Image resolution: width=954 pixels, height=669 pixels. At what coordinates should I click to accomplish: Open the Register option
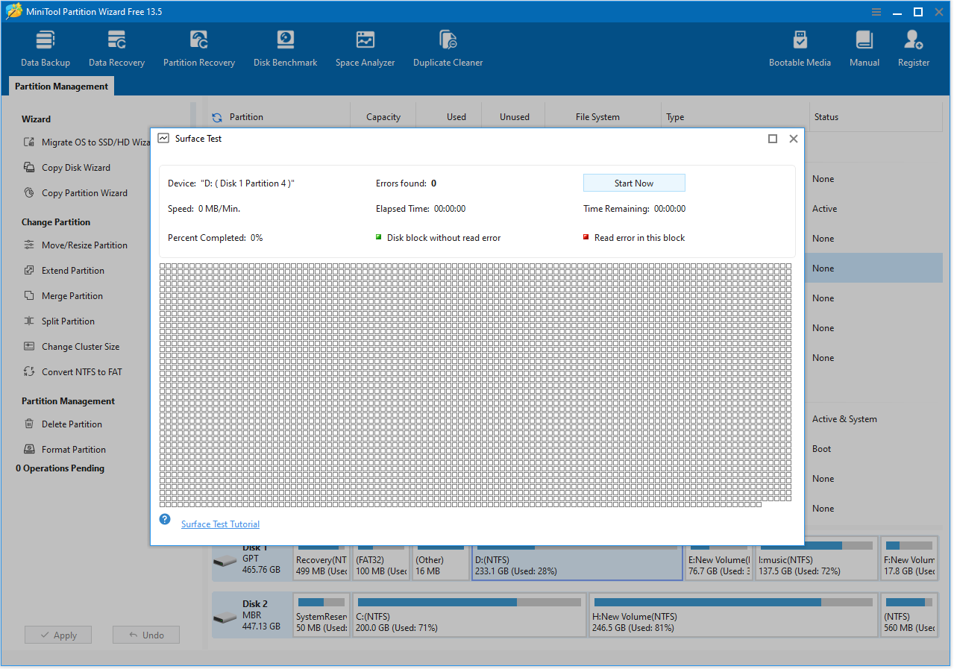pyautogui.click(x=913, y=46)
